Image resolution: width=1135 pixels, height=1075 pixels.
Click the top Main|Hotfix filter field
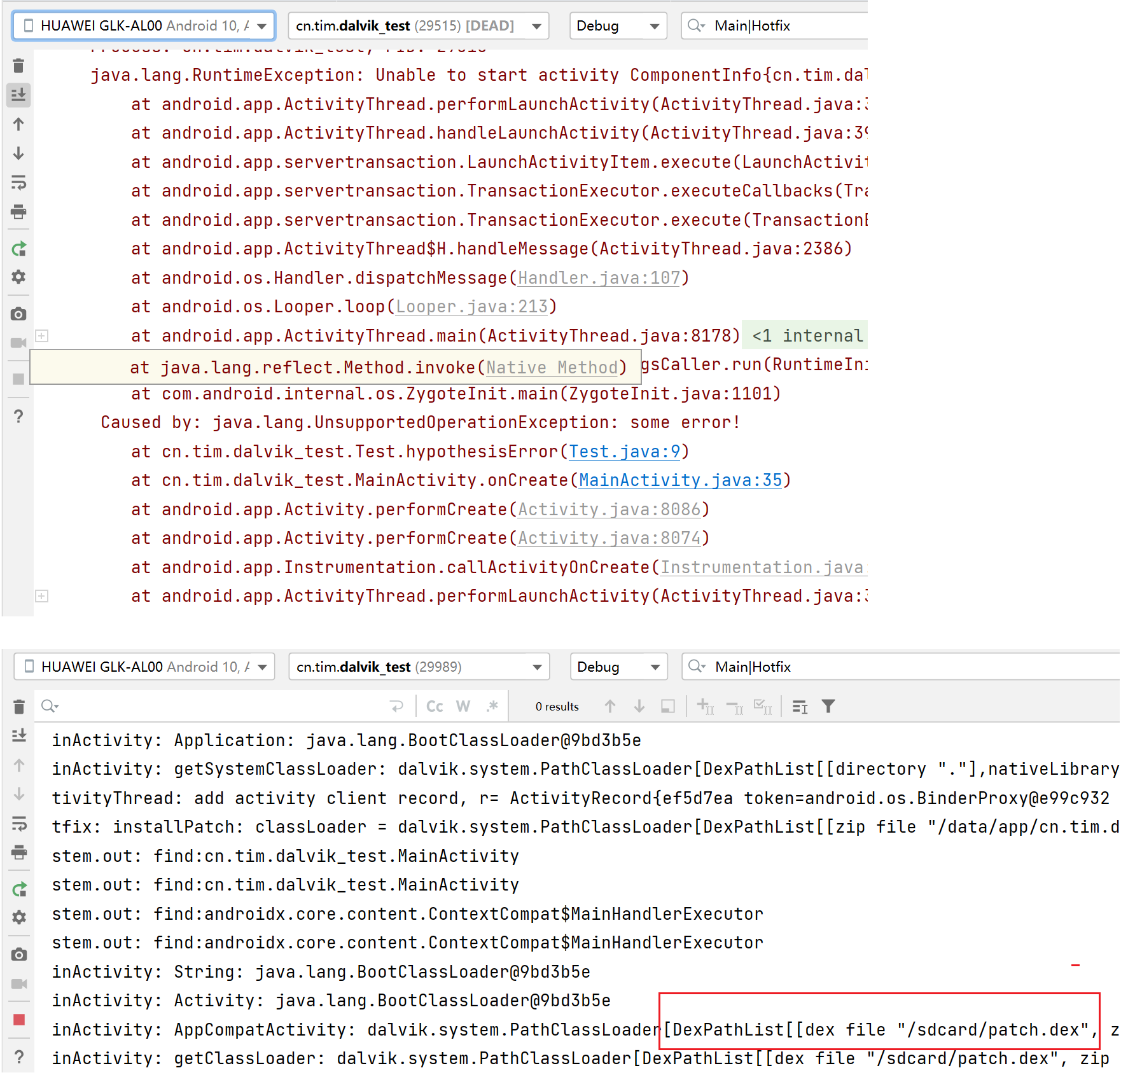pyautogui.click(x=783, y=25)
